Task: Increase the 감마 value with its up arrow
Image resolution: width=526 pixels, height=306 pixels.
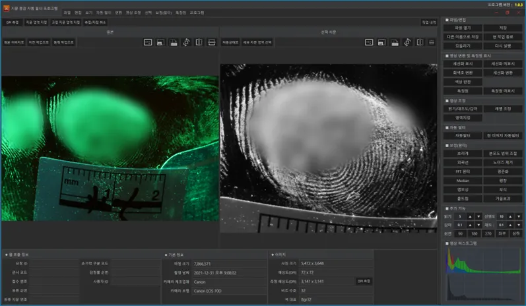Action: click(x=471, y=225)
